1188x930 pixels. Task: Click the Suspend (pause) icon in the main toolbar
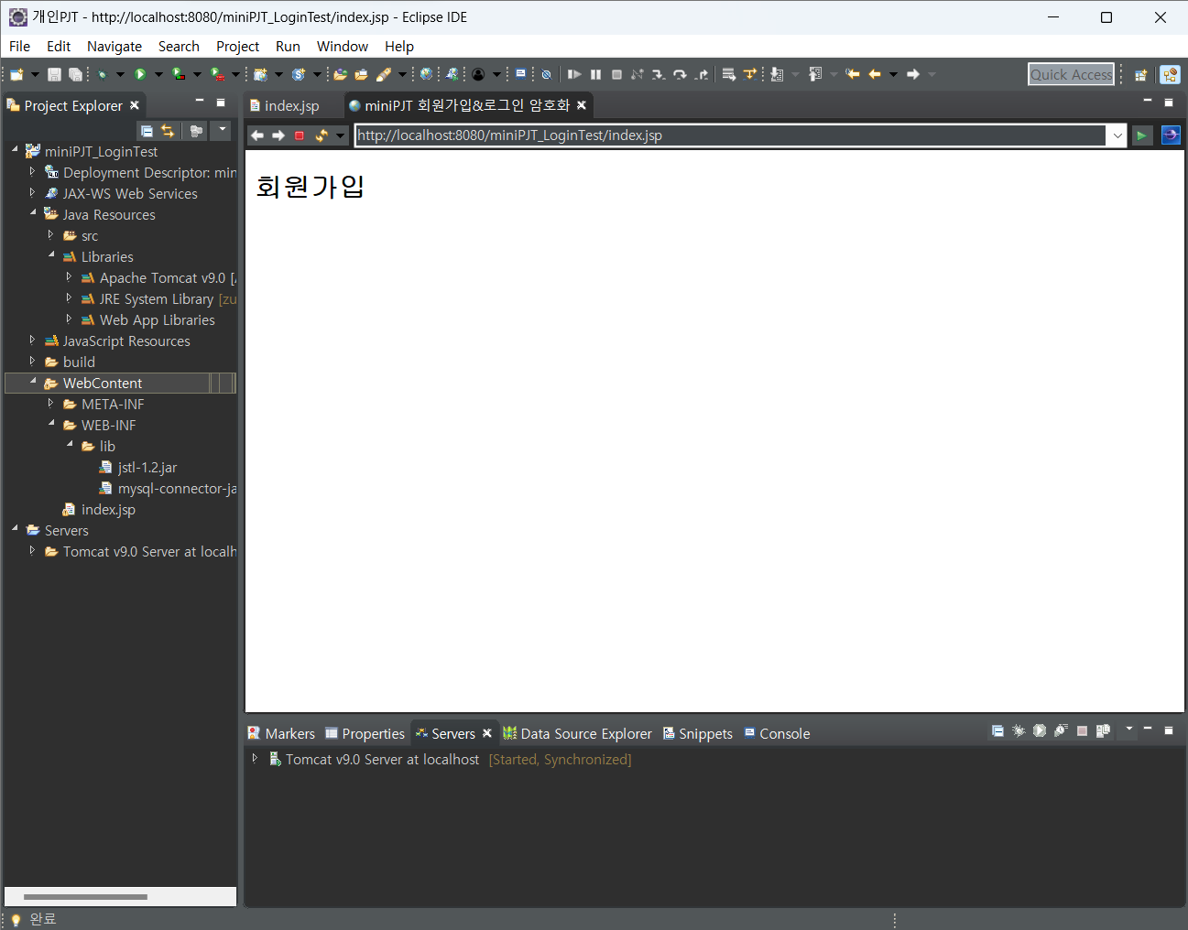click(x=596, y=74)
